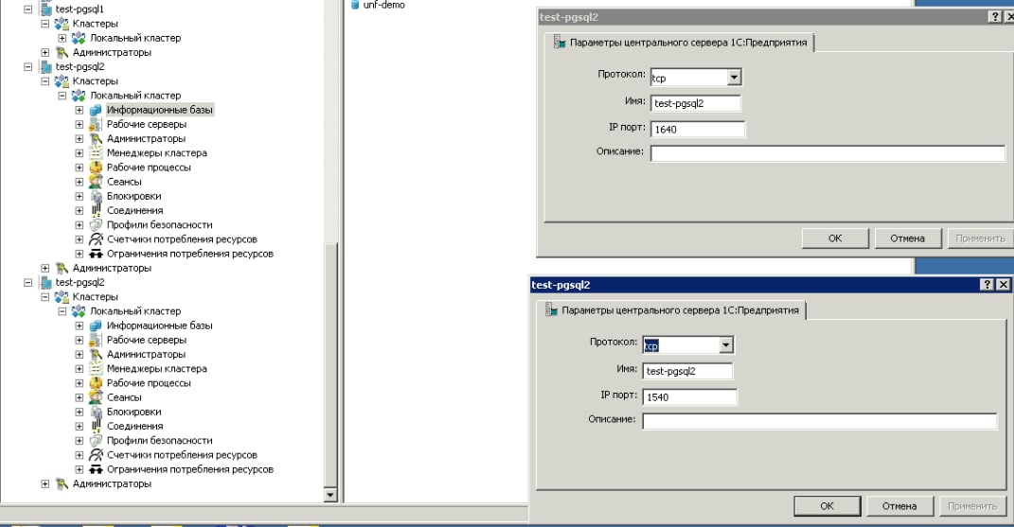Screen dimensions: 1014x527
Task: Click Сеансы icon in upper test-pgsql2 branch
Action: (96, 182)
